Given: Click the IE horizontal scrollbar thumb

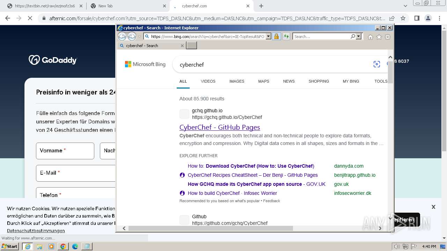Looking at the screenshot, I should tap(211, 228).
